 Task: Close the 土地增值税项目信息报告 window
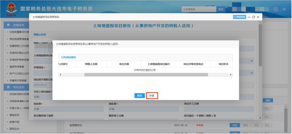(x=258, y=17)
